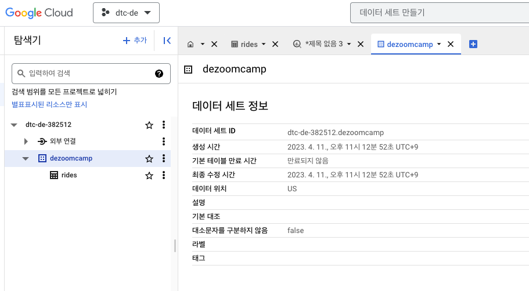Click the dataset ID value dtc-de-382512.dezoomcamp
Image resolution: width=529 pixels, height=291 pixels.
pos(336,133)
